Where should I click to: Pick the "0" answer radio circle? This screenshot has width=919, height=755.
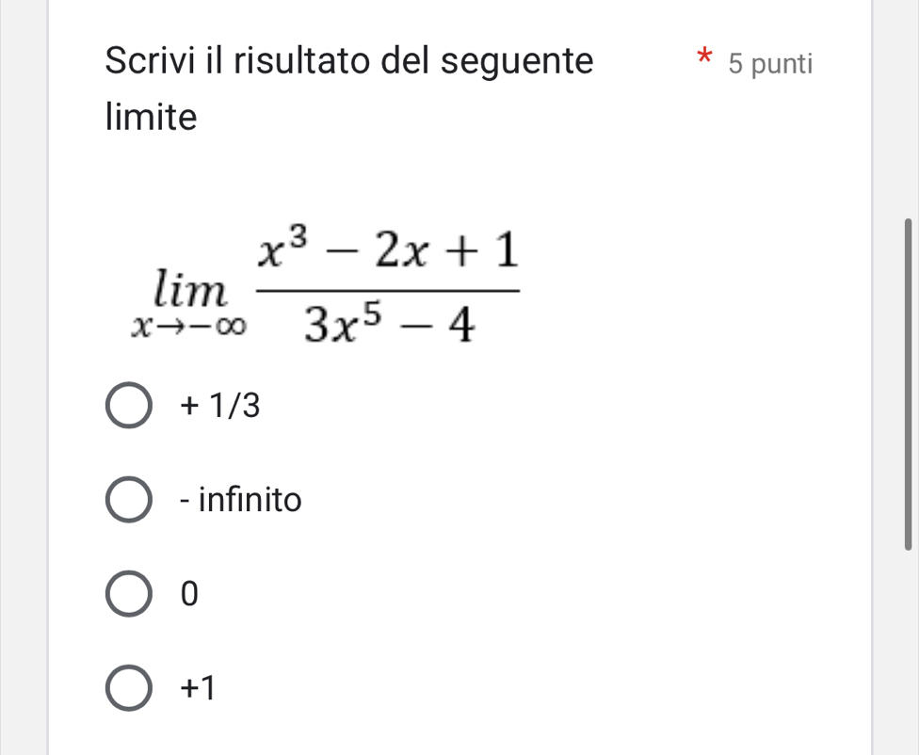click(128, 595)
